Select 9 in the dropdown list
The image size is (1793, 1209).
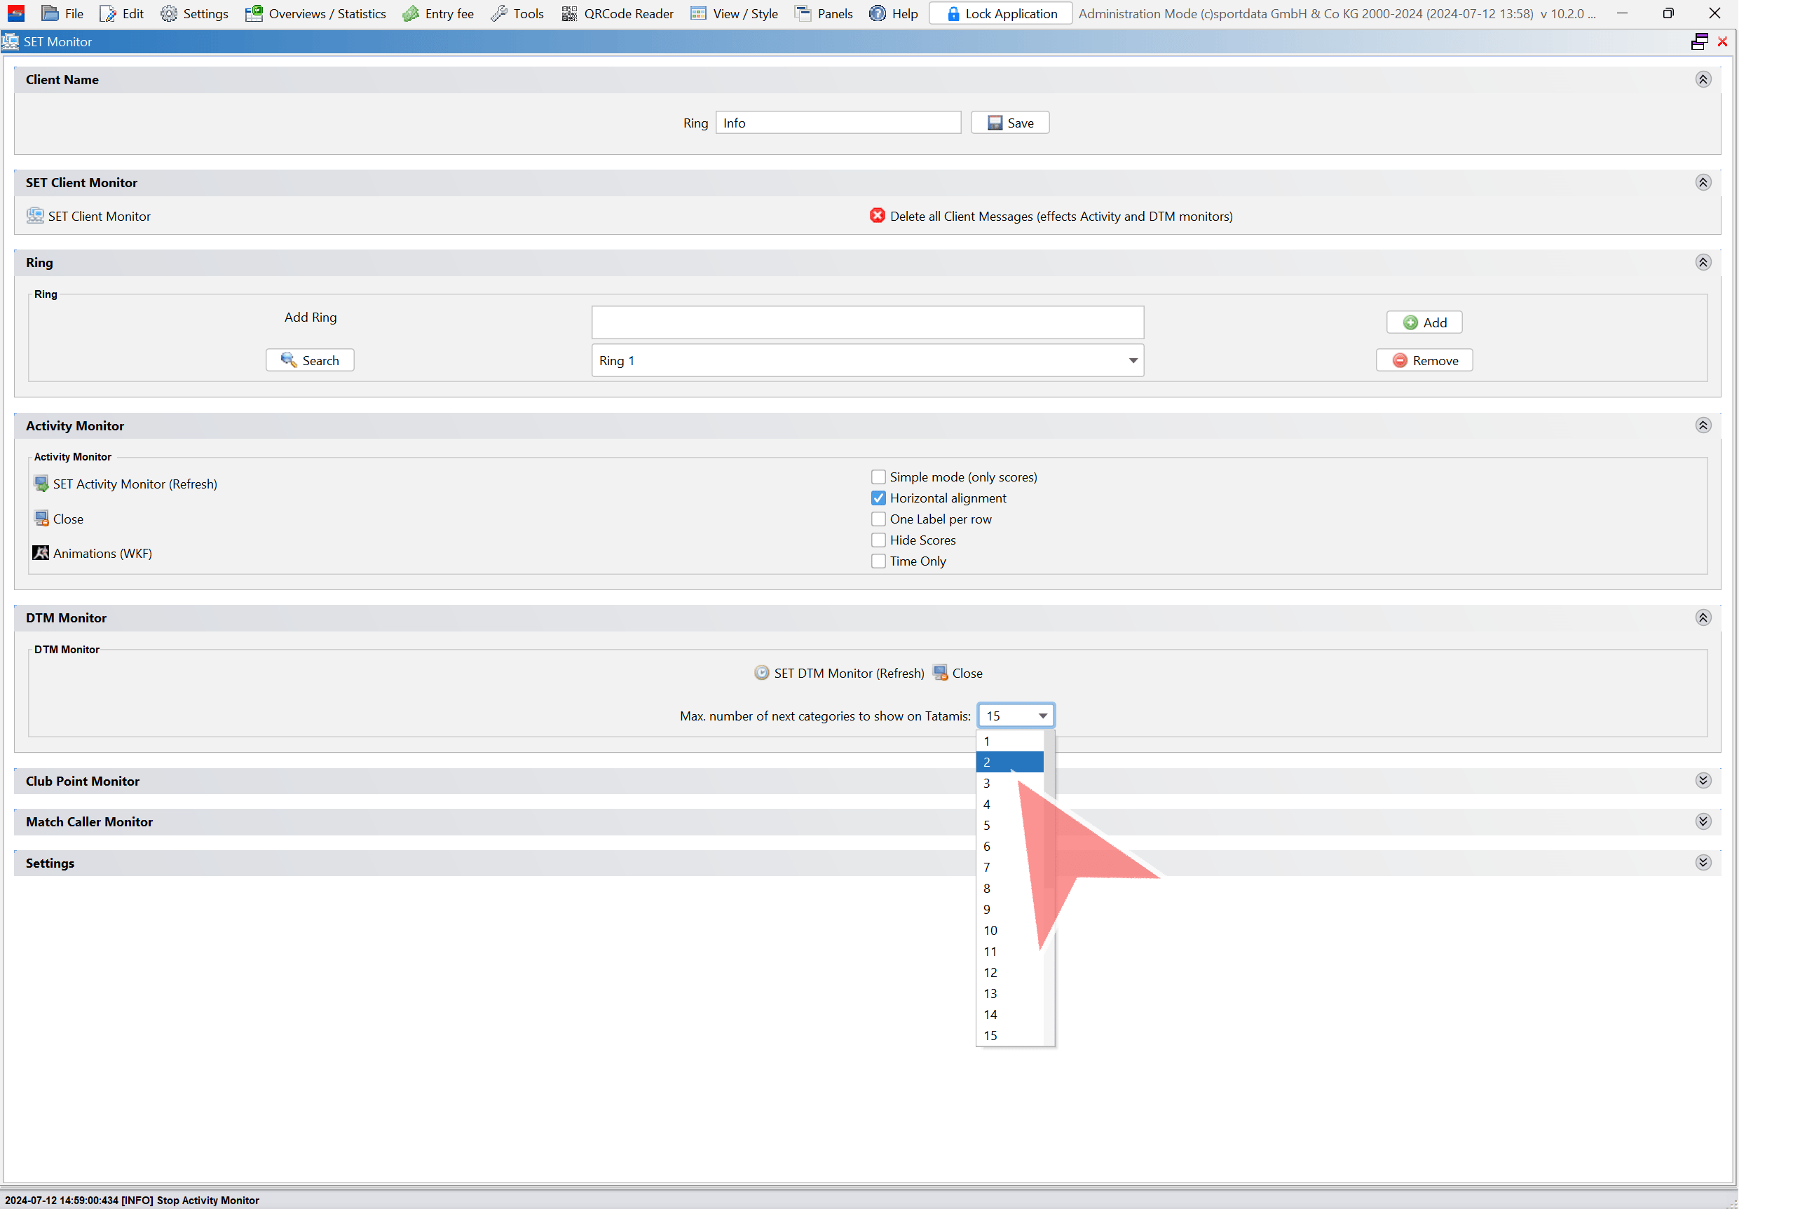click(x=1009, y=910)
